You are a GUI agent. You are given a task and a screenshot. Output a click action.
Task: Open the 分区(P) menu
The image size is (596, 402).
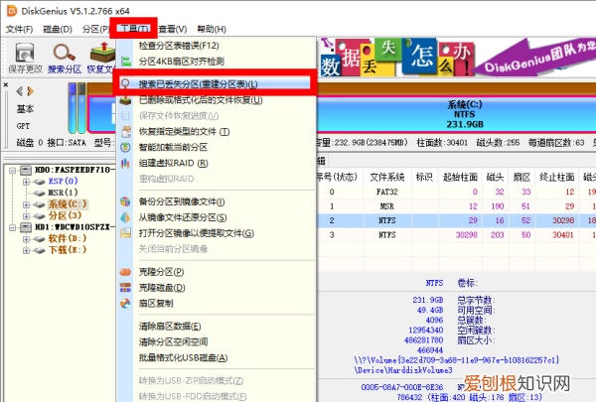point(95,29)
